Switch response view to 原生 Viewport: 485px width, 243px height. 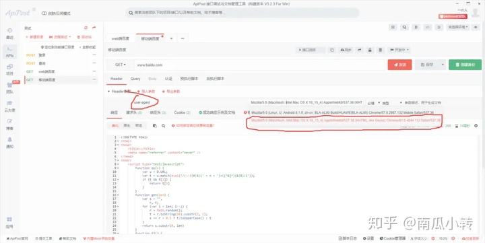127,126
